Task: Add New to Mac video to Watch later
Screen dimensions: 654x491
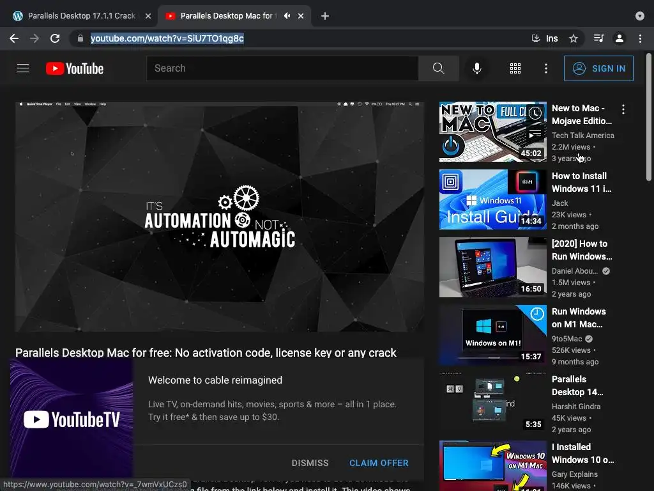Action: (535, 113)
